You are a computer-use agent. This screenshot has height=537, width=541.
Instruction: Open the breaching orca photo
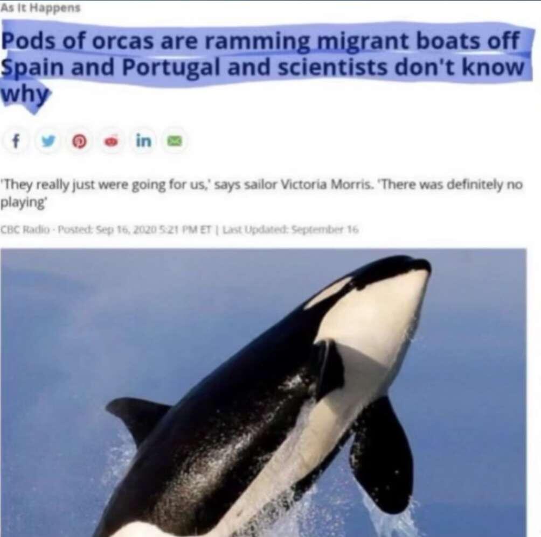(x=263, y=392)
